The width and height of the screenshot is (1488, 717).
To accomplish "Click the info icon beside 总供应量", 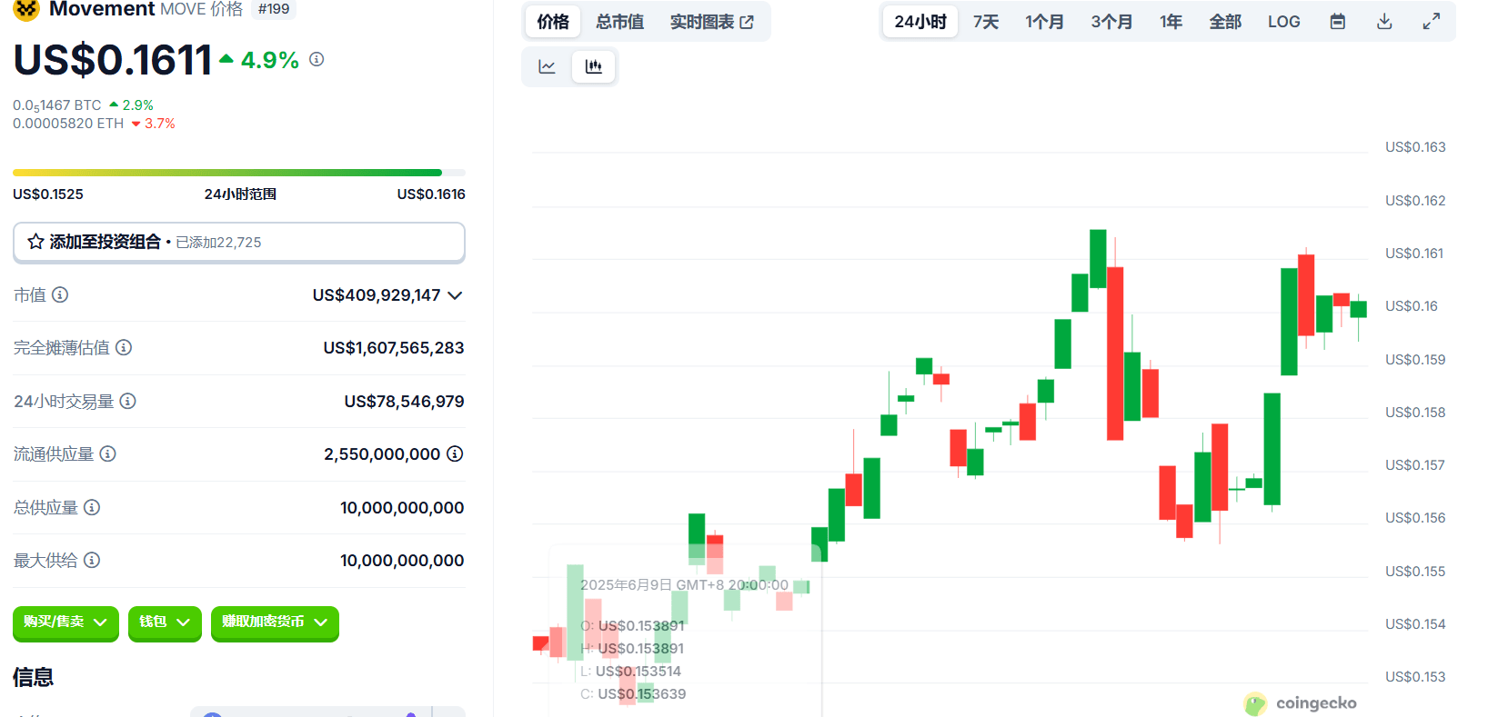I will click(x=92, y=507).
